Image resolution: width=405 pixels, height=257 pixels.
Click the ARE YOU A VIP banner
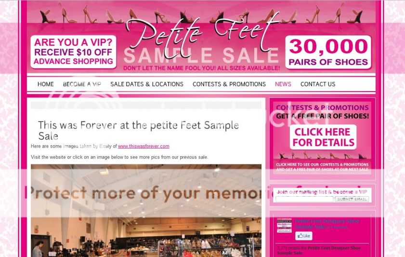[x=73, y=52]
